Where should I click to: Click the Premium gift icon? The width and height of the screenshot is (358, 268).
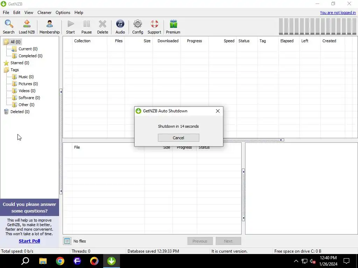coord(173,27)
